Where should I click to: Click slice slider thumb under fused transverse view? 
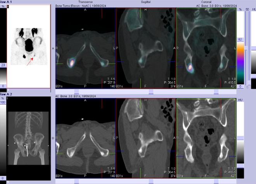76,91
